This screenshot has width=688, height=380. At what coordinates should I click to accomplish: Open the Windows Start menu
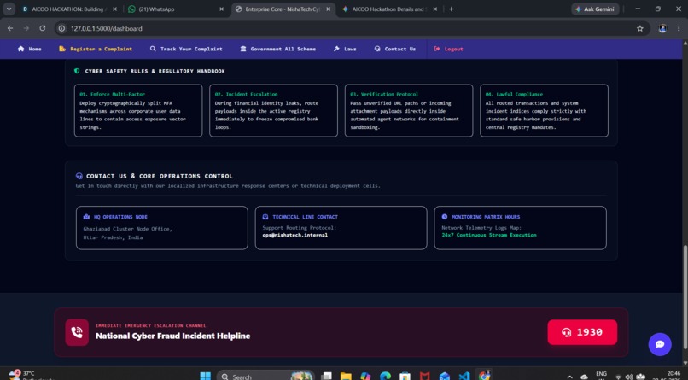(206, 376)
